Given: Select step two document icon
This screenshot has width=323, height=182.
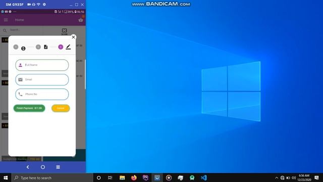Looking at the screenshot, I should click(x=46, y=47).
